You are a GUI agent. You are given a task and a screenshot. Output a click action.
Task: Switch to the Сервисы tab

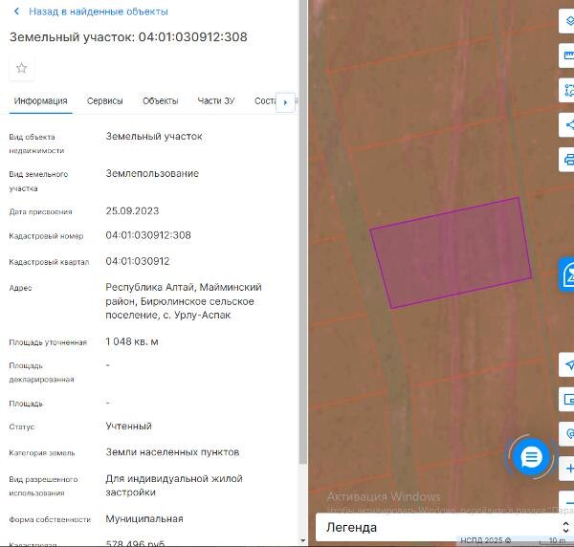104,101
